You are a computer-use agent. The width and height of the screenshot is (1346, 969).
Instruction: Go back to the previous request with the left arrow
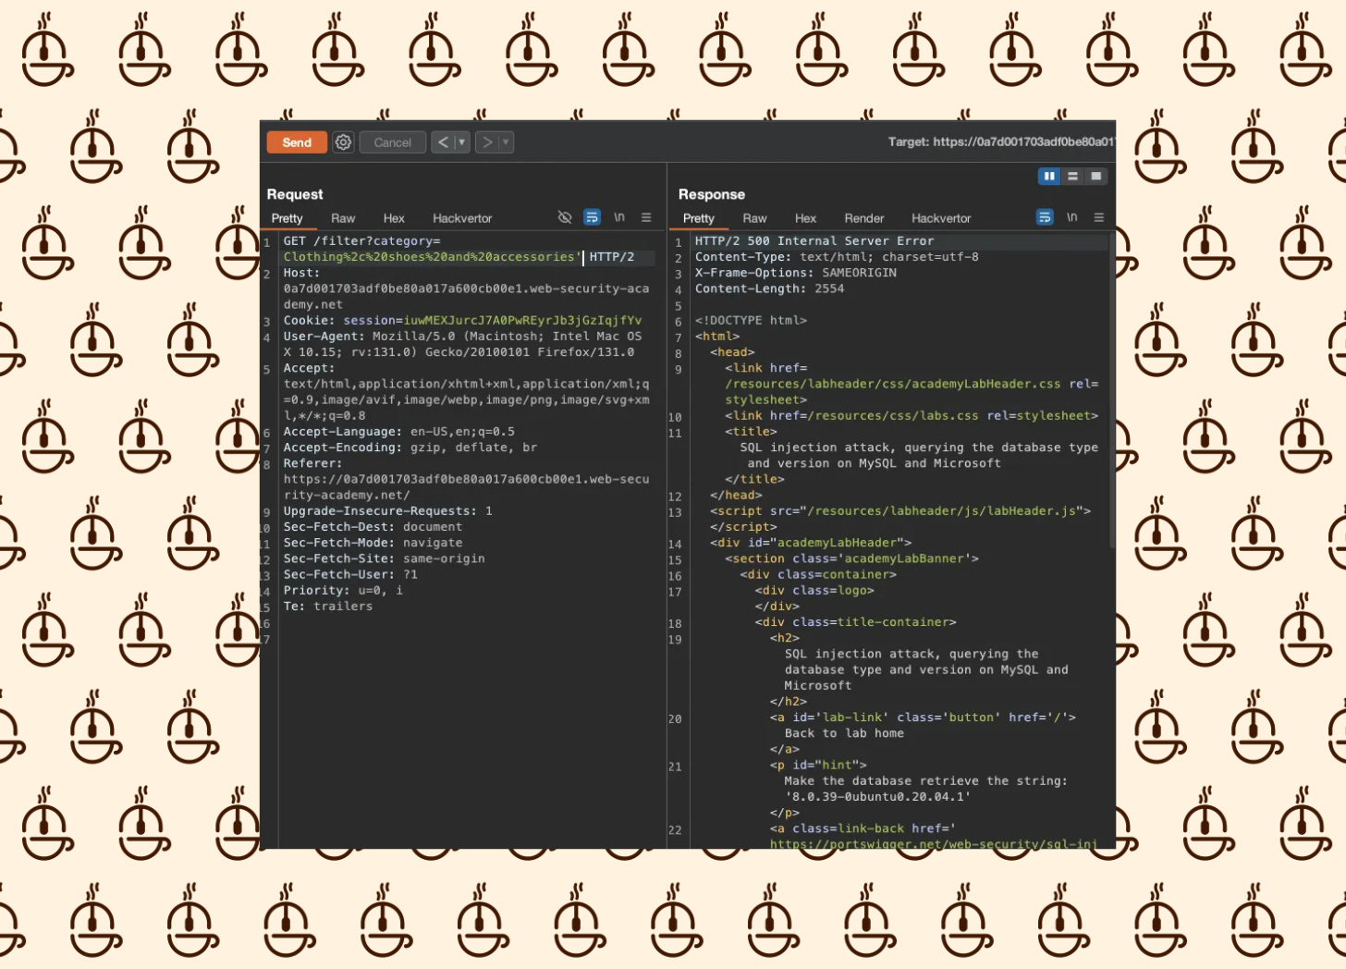tap(443, 142)
